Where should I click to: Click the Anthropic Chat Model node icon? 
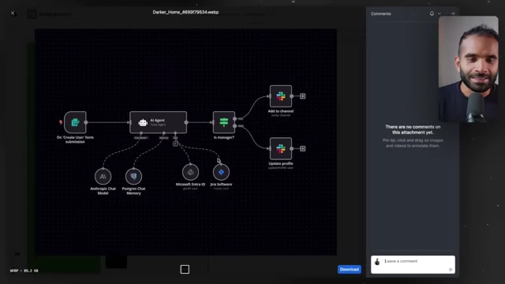coord(103,177)
